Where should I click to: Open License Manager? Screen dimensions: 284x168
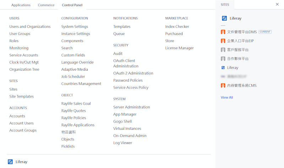[180, 48]
